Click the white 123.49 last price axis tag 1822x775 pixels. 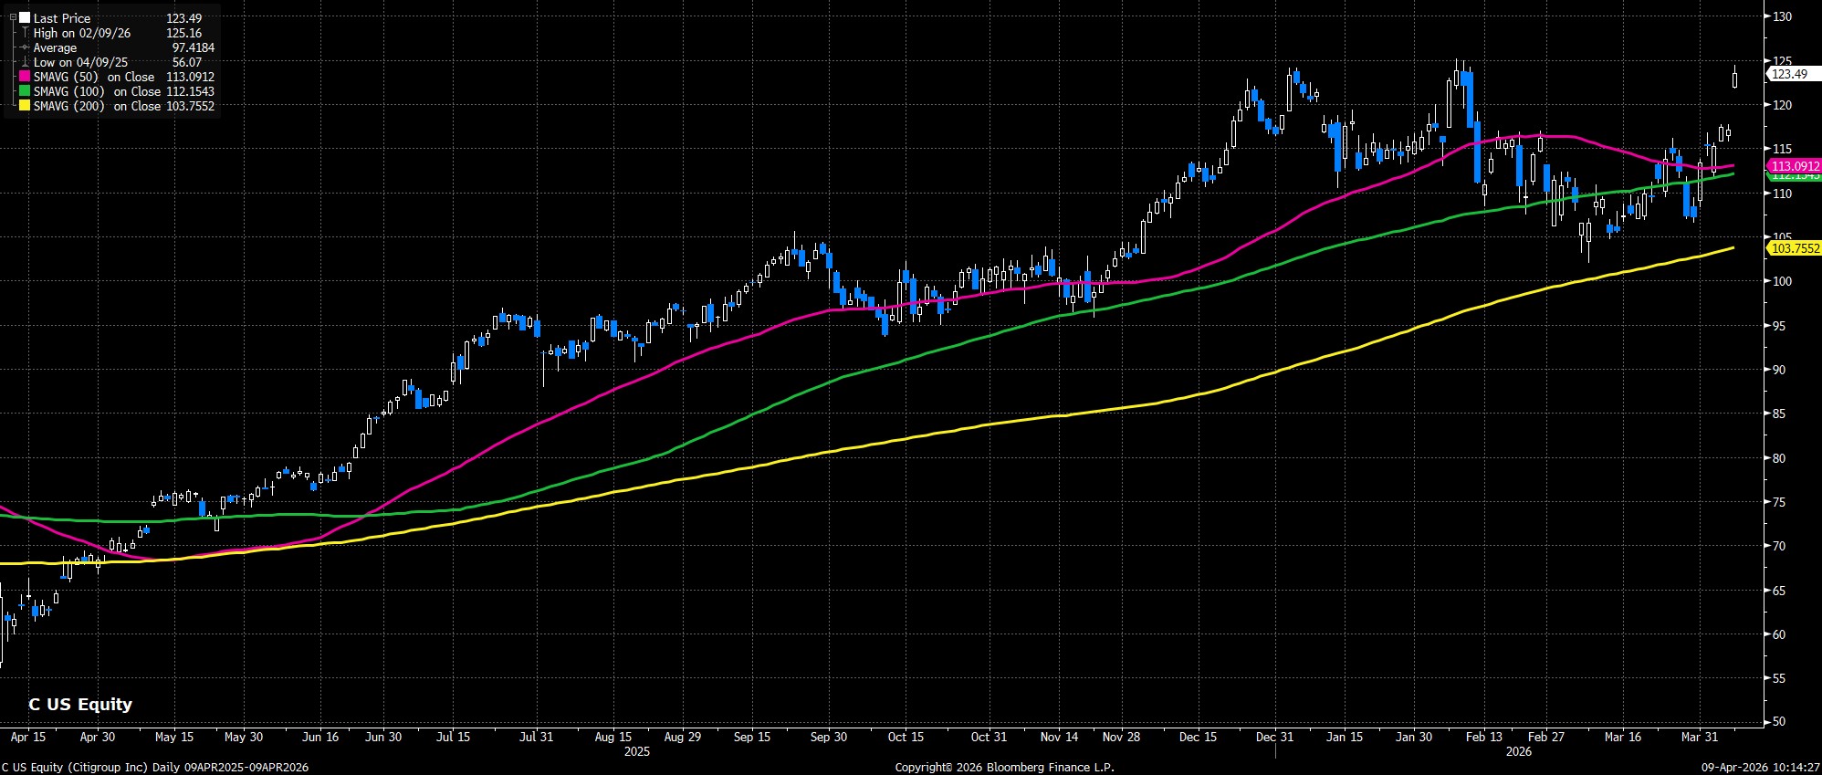1788,74
